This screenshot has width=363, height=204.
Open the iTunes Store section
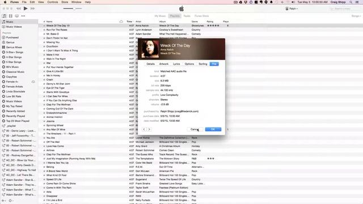(201, 16)
